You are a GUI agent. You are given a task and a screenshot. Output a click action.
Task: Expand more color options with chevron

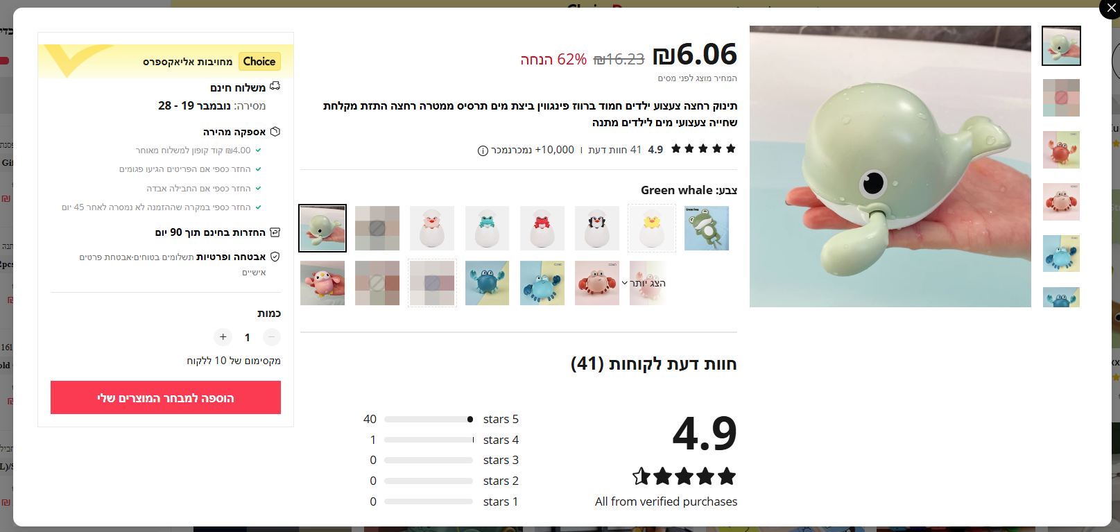pos(625,283)
